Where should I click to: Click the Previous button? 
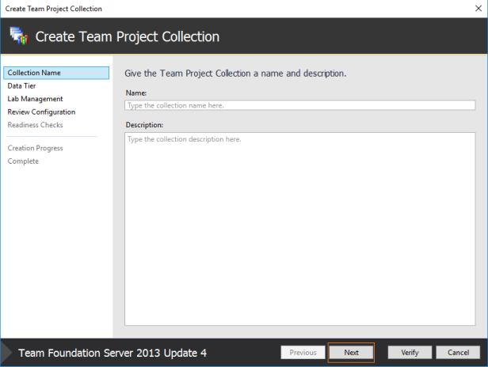303,353
